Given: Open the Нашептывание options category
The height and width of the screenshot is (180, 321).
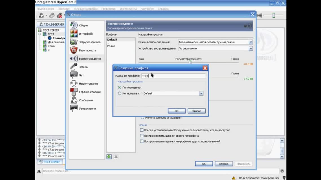Looking at the screenshot, I should (x=87, y=84).
